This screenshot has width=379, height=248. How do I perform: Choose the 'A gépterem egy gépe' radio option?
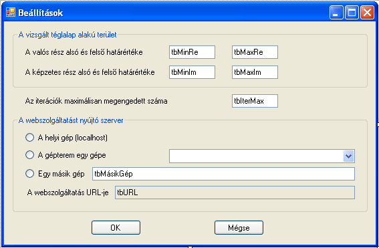(29, 155)
